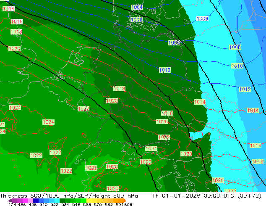The height and width of the screenshot is (206, 266).
Task: Click the legend value 558
Action: pyautogui.click(x=87, y=204)
